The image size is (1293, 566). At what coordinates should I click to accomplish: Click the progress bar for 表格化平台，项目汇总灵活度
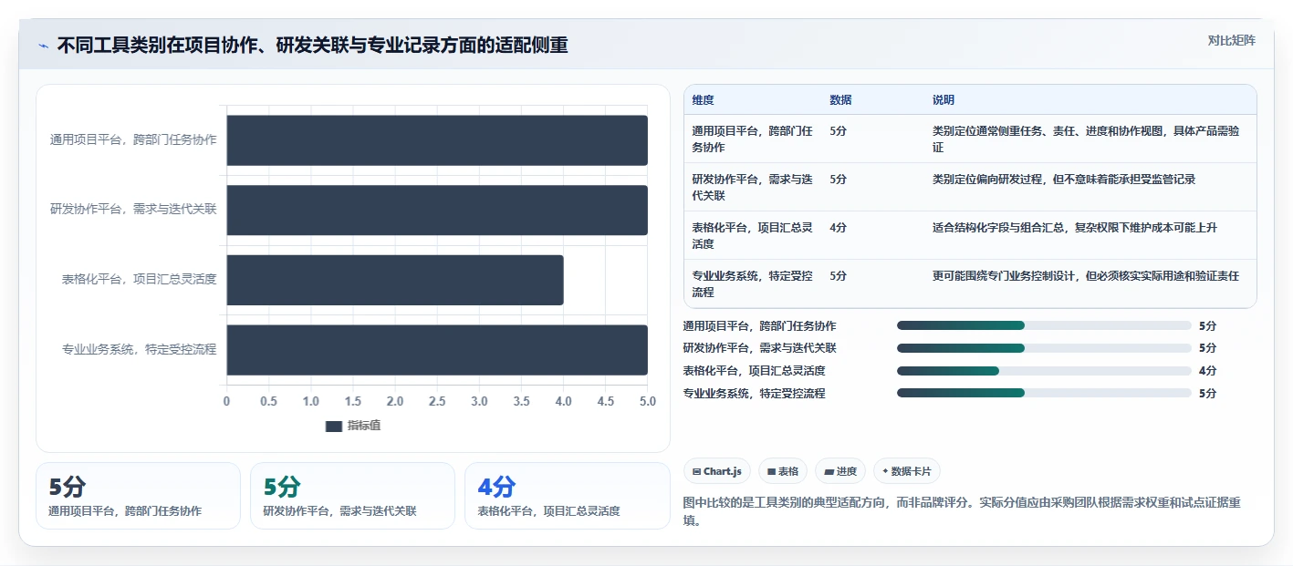(x=1044, y=371)
